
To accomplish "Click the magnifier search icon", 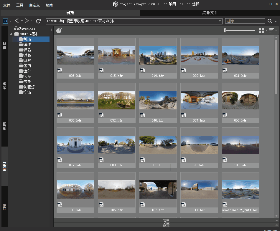I will tap(270, 21).
